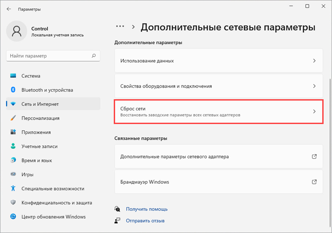Click Отправить отзыв link

(x=145, y=221)
